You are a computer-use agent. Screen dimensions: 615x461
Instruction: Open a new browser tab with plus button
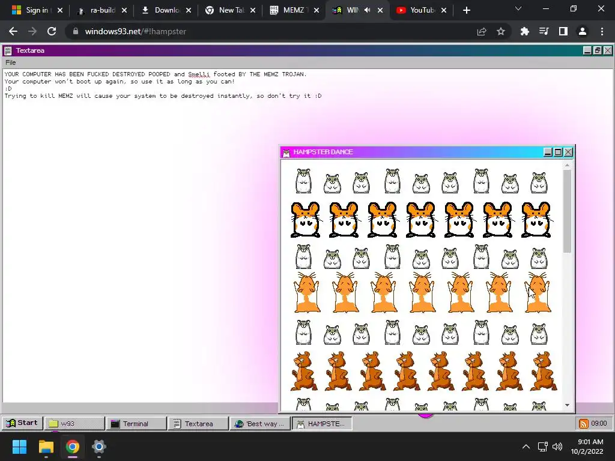pyautogui.click(x=466, y=10)
